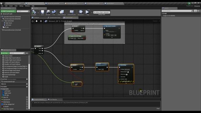Switch to Find Results tab
The height and width of the screenshot is (113, 201).
pyautogui.click(x=53, y=100)
